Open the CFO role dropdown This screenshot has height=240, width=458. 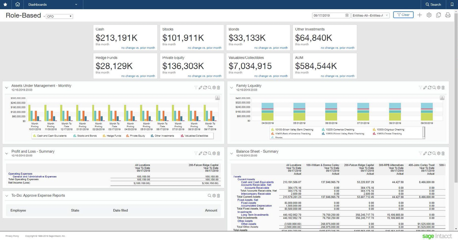59,16
